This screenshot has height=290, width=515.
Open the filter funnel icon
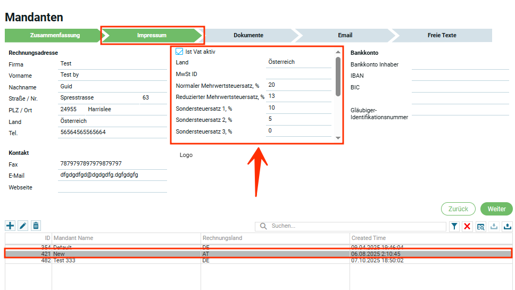click(x=454, y=226)
